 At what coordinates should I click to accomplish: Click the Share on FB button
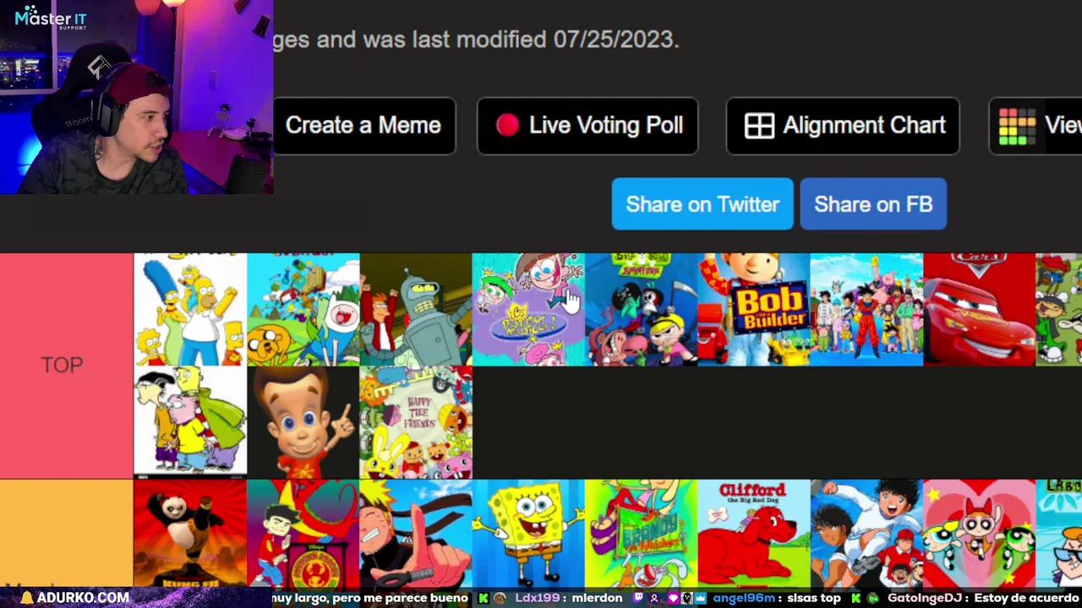point(873,204)
